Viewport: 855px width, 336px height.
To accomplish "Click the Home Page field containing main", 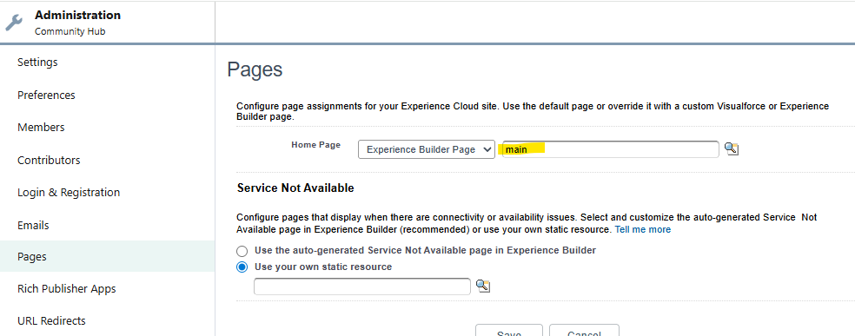I will pos(610,149).
